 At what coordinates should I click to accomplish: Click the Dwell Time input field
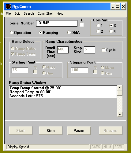(x=63, y=50)
